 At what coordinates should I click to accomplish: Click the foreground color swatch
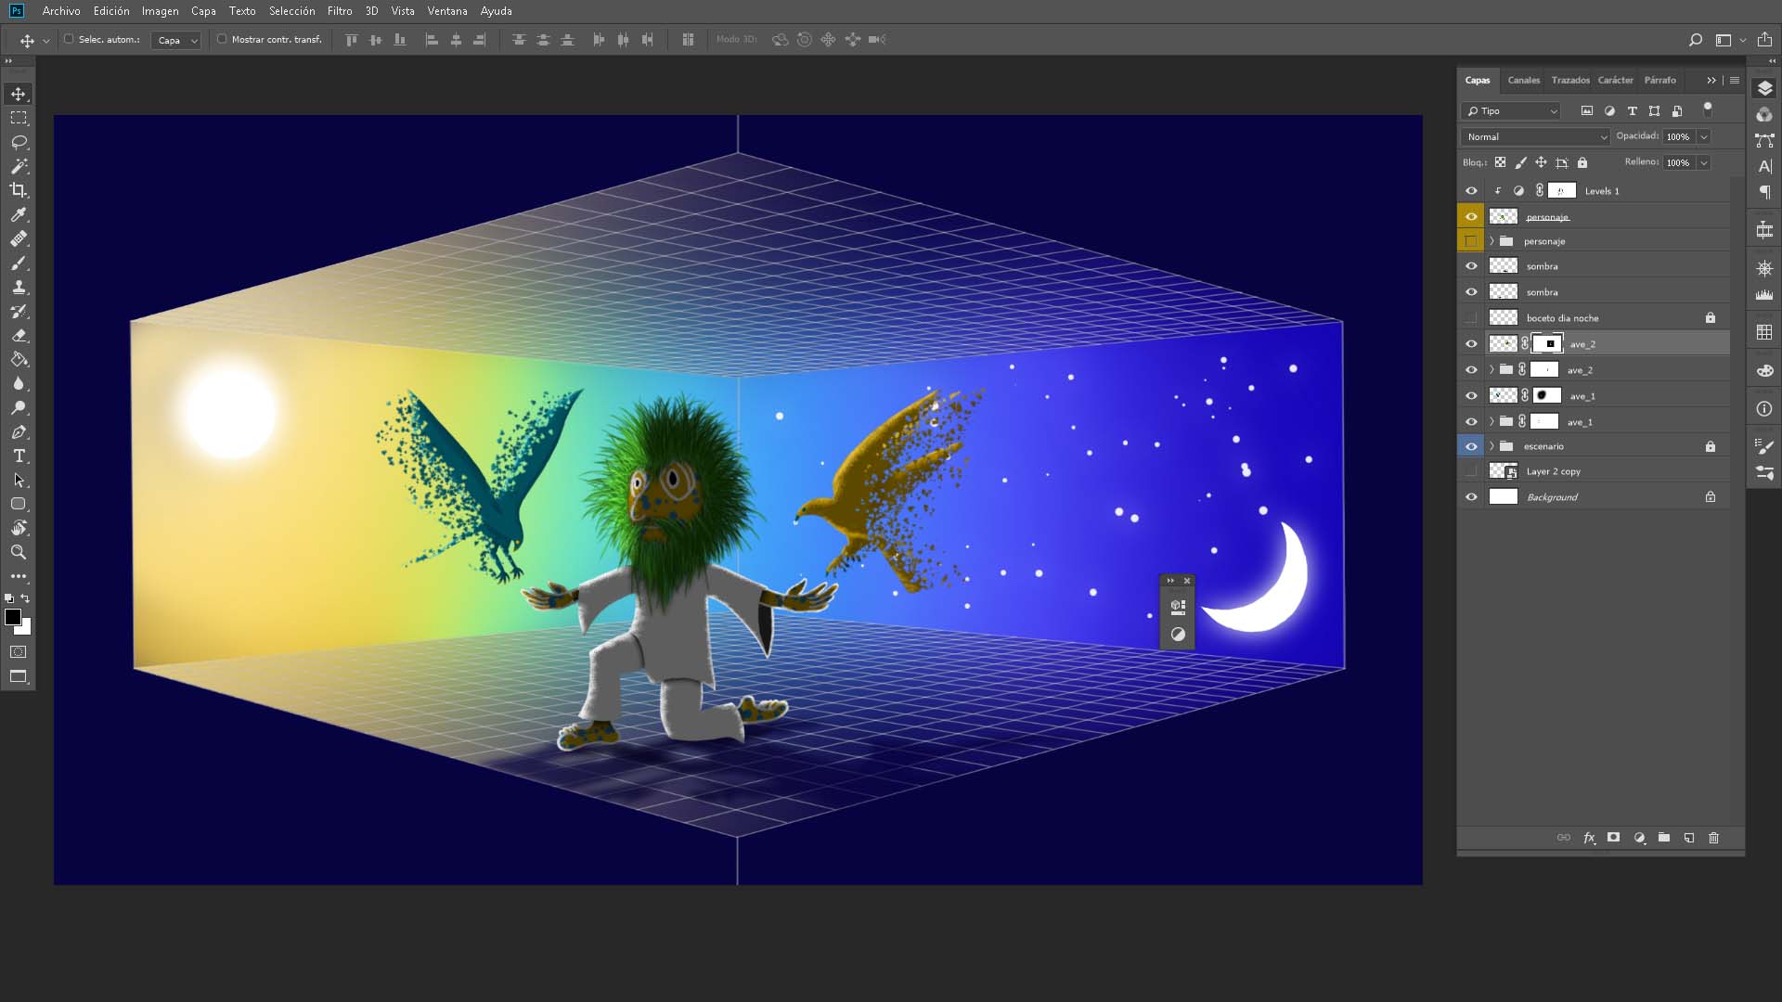pos(12,617)
